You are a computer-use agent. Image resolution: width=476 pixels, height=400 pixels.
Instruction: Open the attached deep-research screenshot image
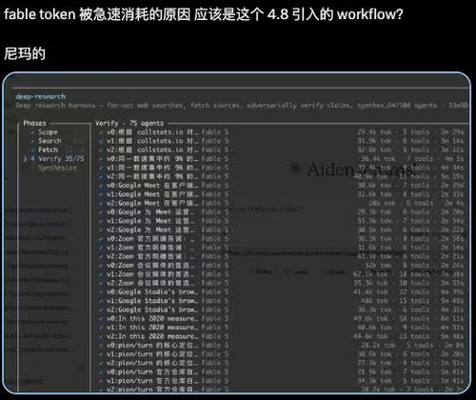point(237,233)
